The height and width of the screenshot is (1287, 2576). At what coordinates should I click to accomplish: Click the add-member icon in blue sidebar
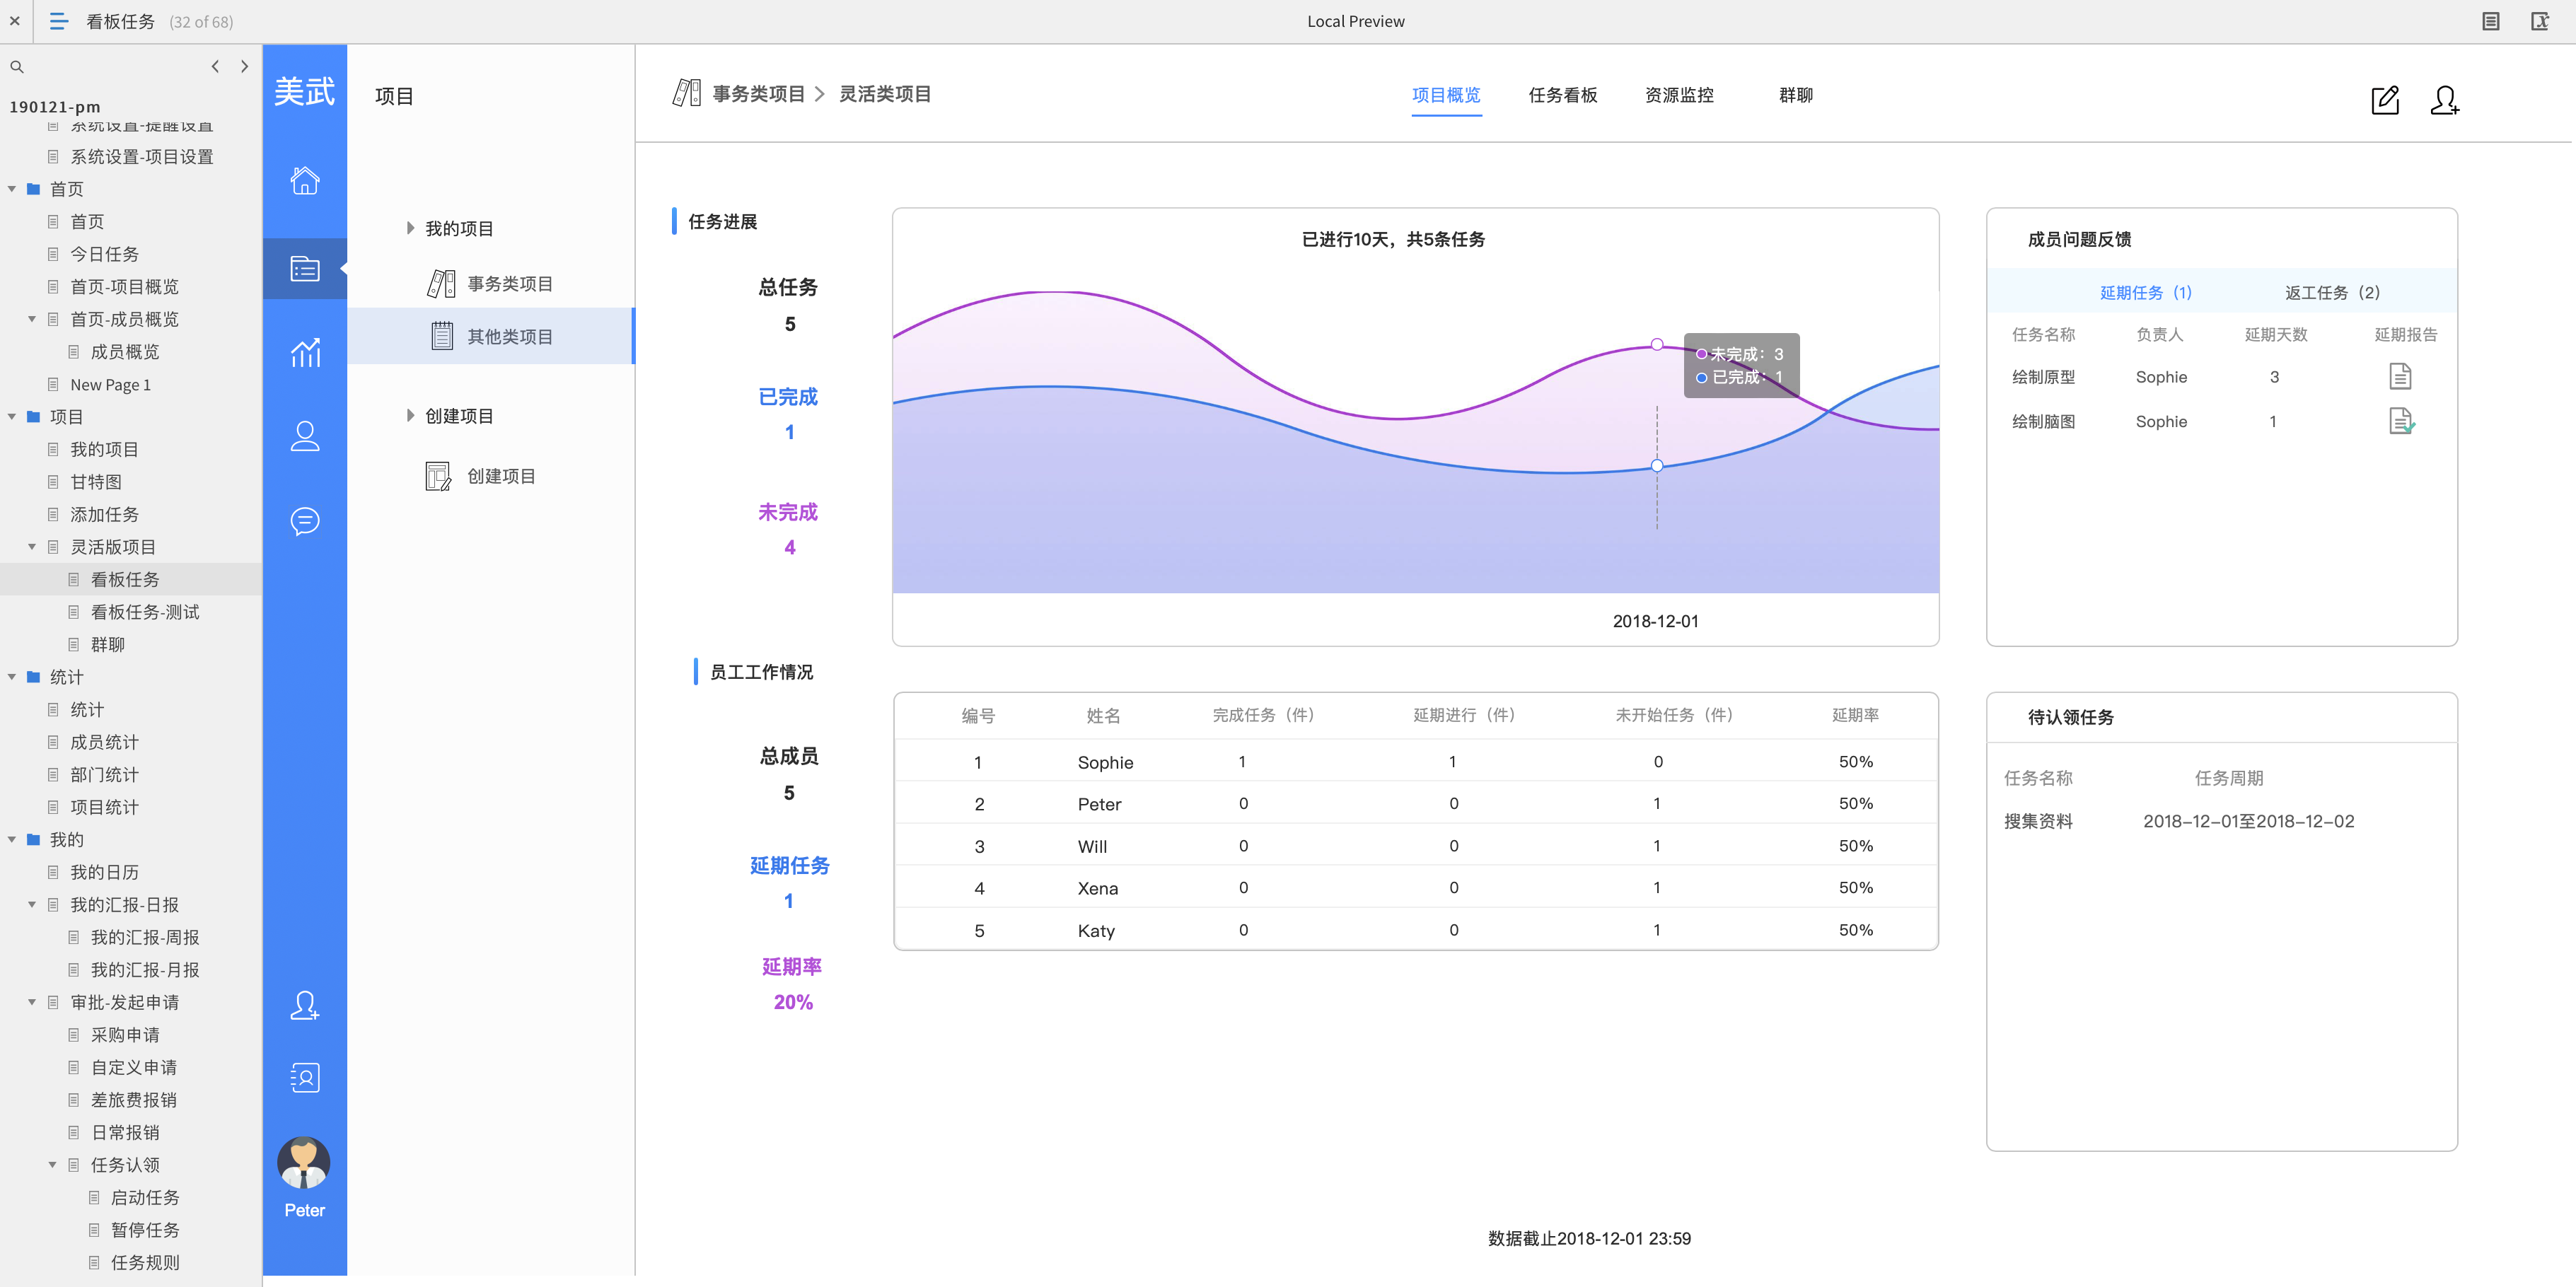(305, 1005)
